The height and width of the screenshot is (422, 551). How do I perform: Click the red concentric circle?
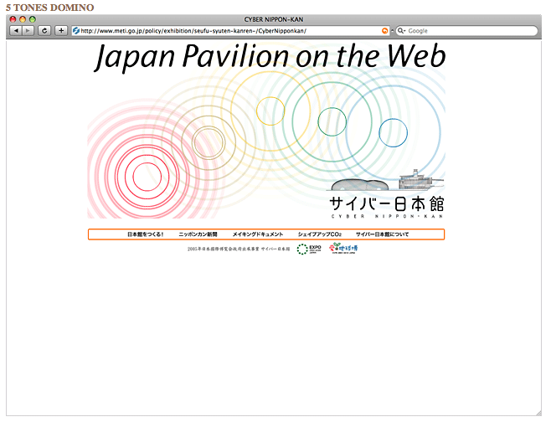pos(147,177)
